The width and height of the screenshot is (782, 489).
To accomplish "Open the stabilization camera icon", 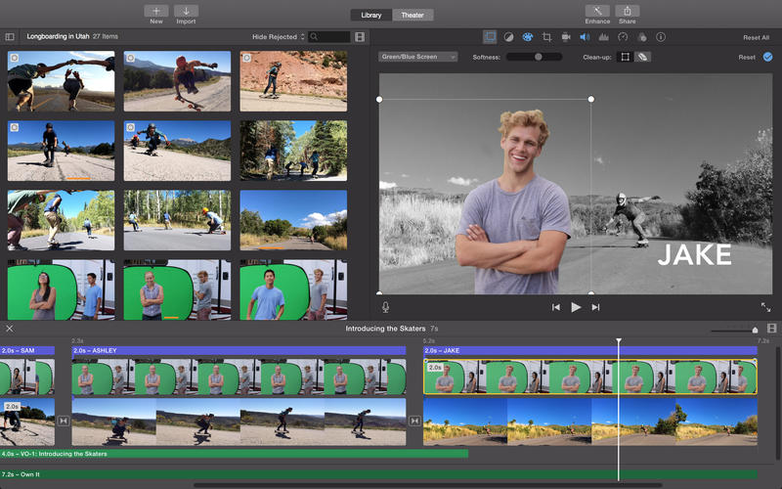I will (566, 37).
